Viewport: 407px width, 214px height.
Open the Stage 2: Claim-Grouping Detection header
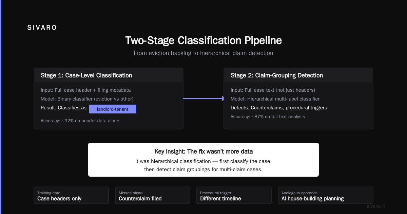pyautogui.click(x=298, y=75)
